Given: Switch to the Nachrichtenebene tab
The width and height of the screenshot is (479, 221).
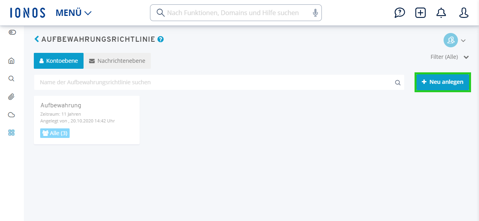Looking at the screenshot, I should [117, 61].
